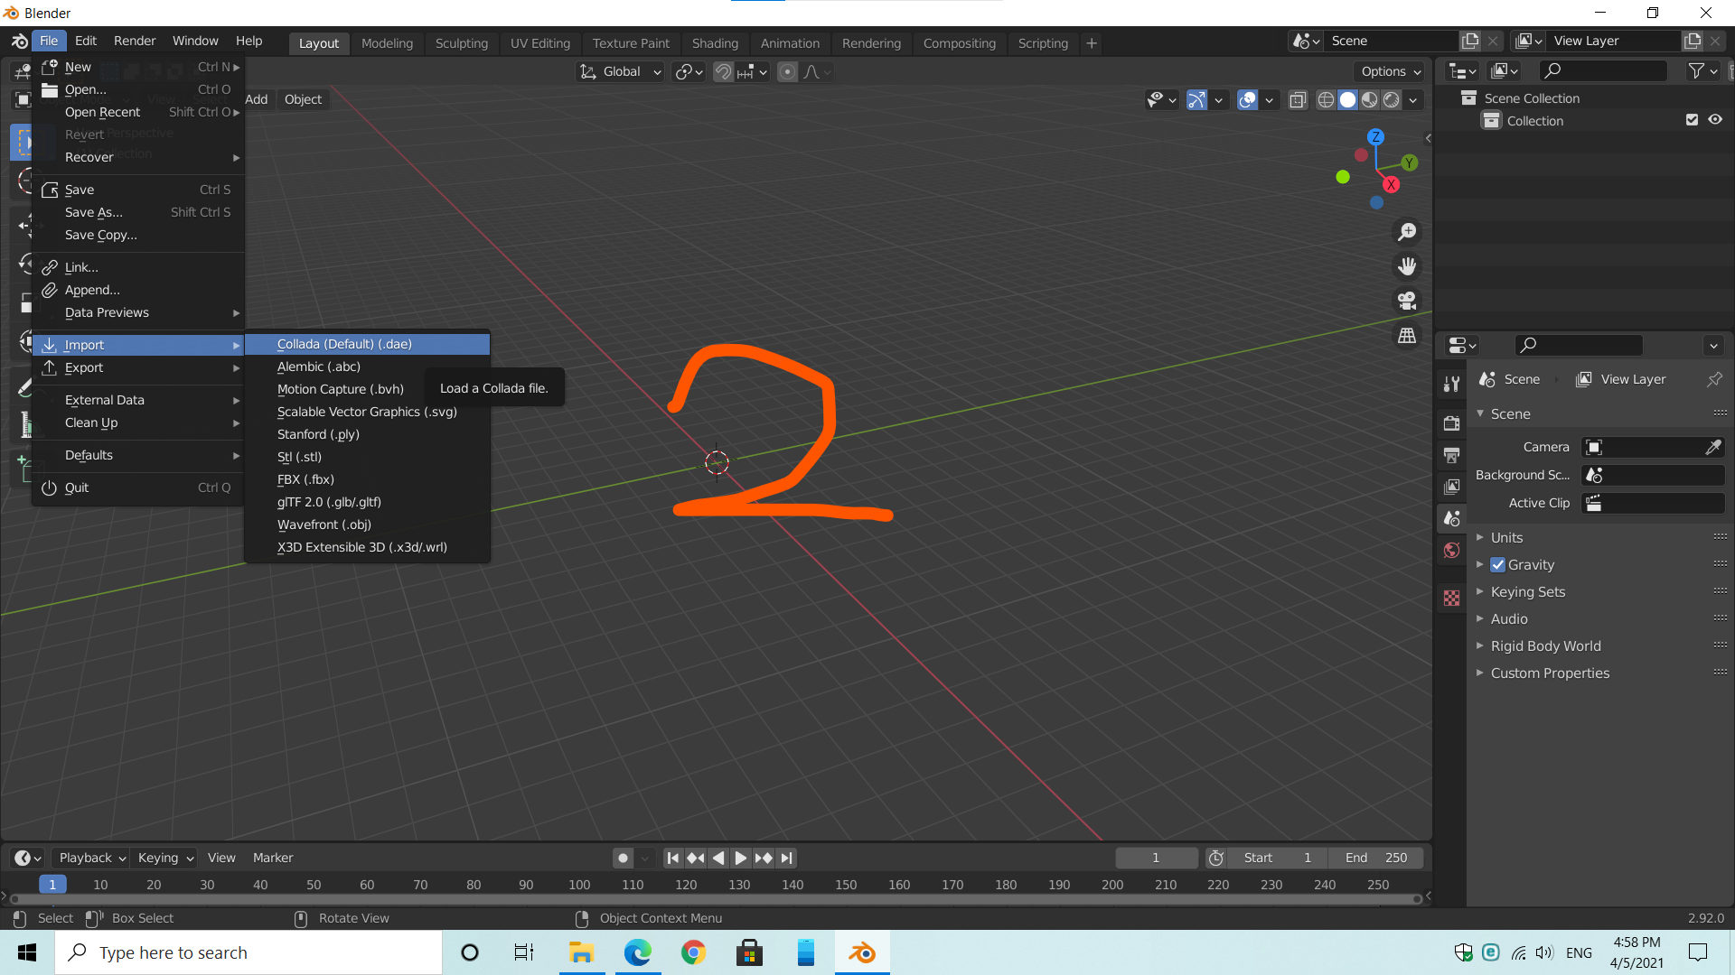Switch to rendered viewport shading
Image resolution: width=1735 pixels, height=975 pixels.
pyautogui.click(x=1392, y=99)
